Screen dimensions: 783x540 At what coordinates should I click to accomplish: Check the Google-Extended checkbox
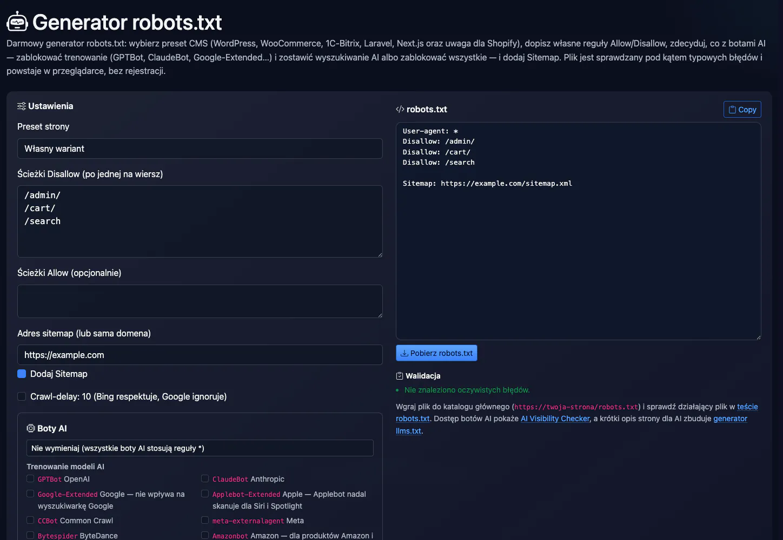(30, 494)
